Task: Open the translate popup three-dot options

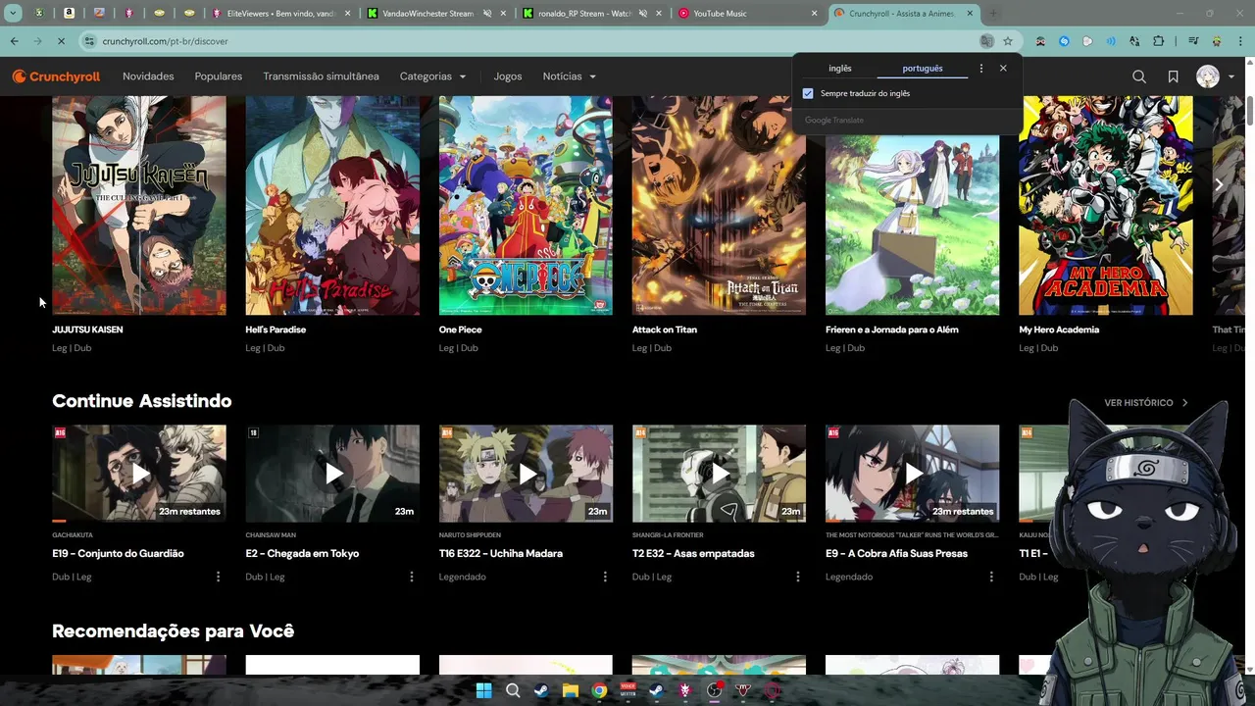Action: click(980, 69)
